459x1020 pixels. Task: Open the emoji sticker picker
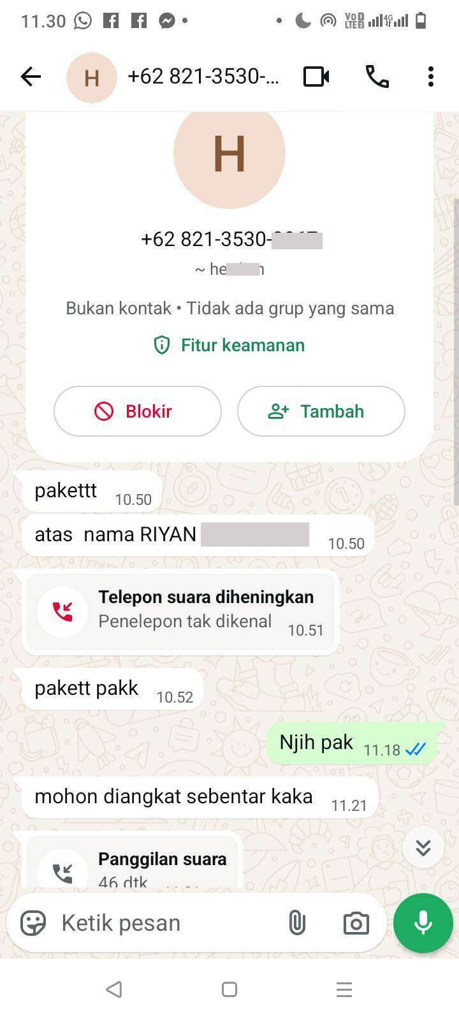pos(33,922)
